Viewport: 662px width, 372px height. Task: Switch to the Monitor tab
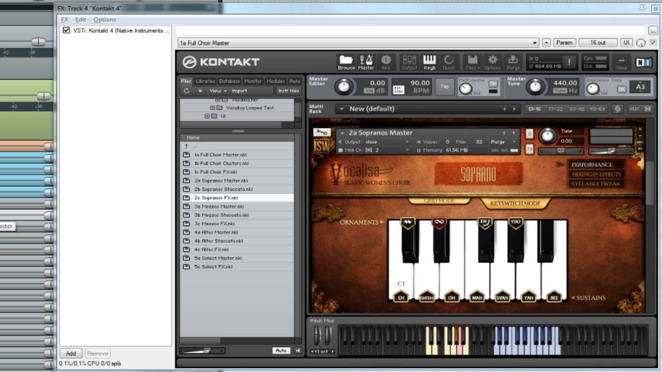(x=253, y=81)
